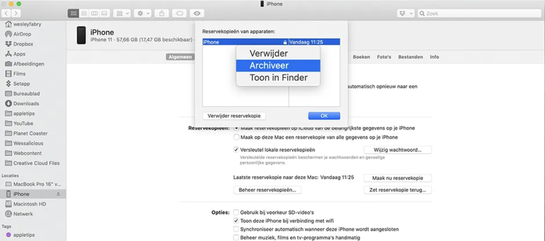The image size is (545, 241).
Task: Open Afbeeldingen in the sidebar
Action: tap(25, 64)
